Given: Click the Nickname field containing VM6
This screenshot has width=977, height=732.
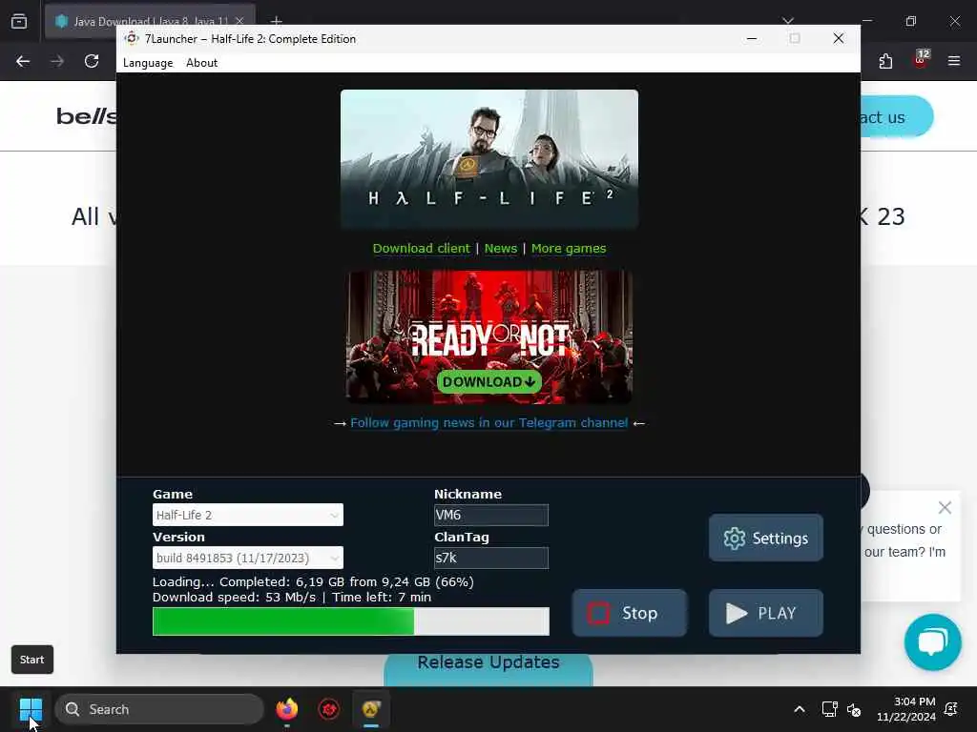Looking at the screenshot, I should click(491, 515).
